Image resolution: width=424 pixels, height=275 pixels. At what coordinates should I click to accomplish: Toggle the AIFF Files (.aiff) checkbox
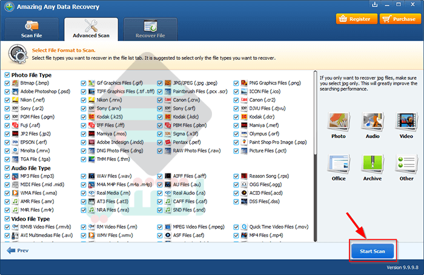coord(160,176)
